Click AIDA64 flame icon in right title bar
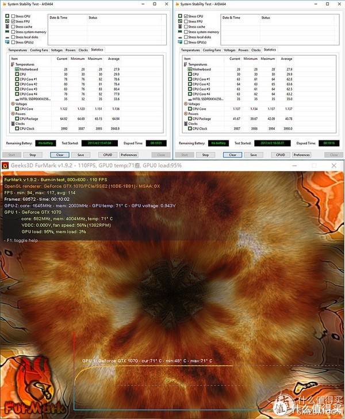Screen dimensions: 345x419 click(x=177, y=4)
